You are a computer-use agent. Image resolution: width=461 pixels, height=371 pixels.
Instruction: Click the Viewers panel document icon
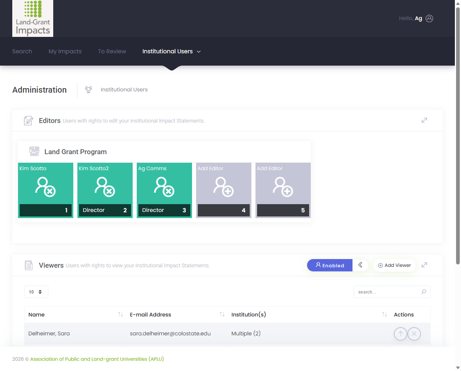point(29,265)
